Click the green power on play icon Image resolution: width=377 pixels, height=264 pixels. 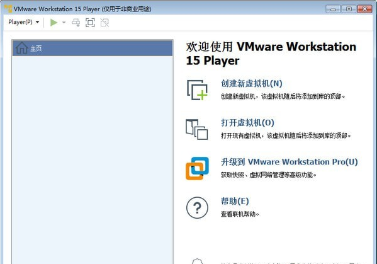(53, 23)
